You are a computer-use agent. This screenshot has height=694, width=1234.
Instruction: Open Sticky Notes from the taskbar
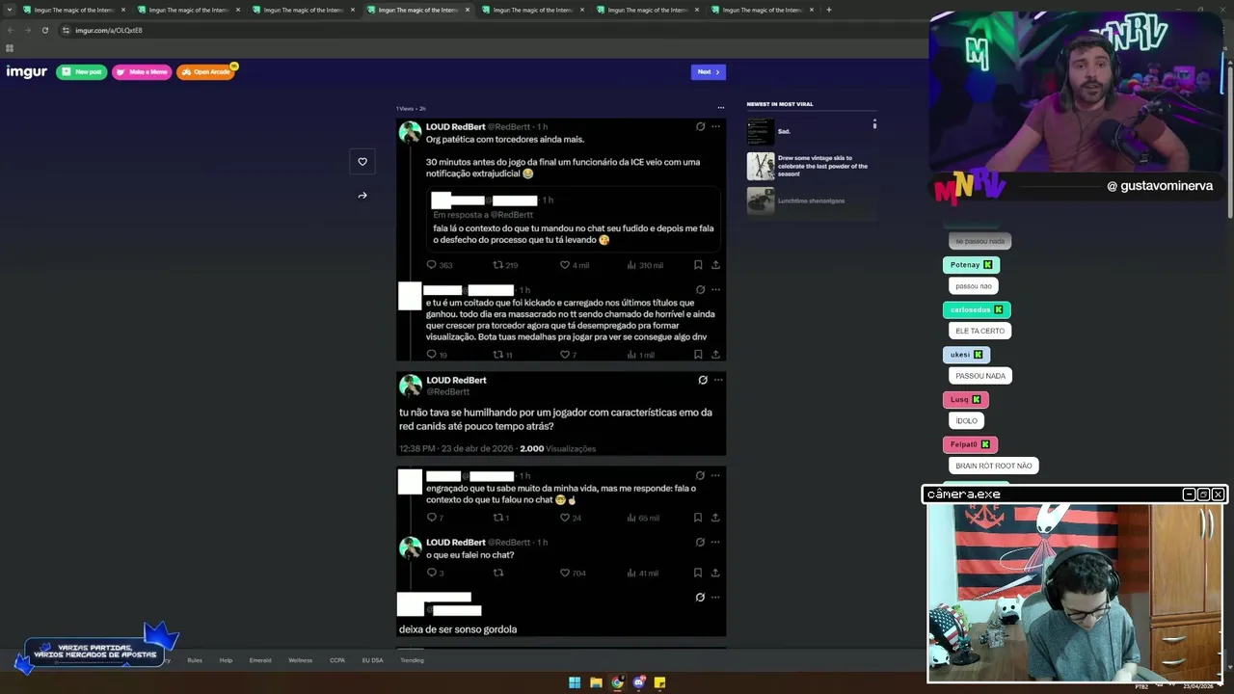[x=659, y=682]
